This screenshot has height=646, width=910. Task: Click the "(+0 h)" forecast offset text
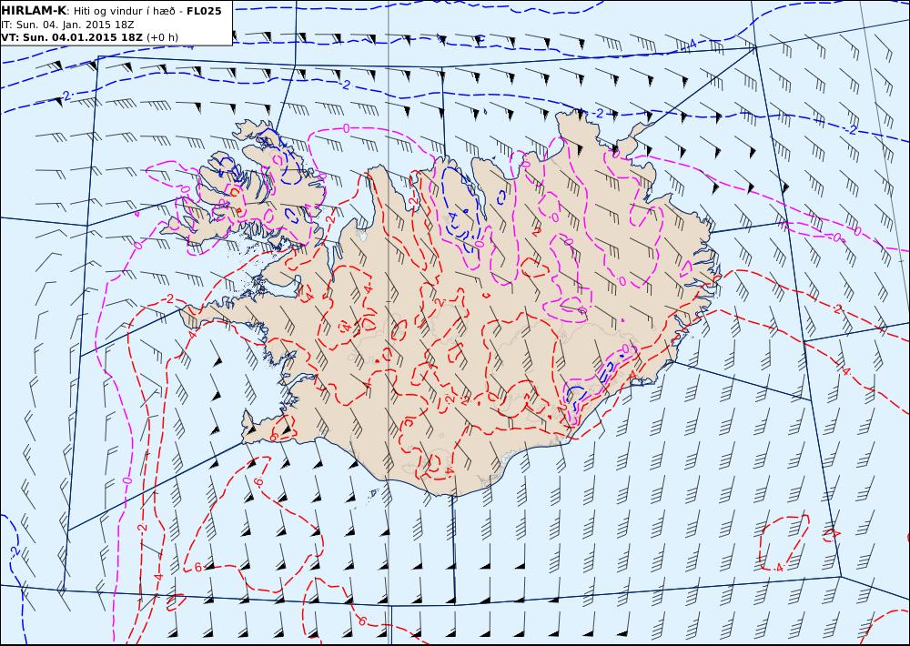pyautogui.click(x=163, y=37)
